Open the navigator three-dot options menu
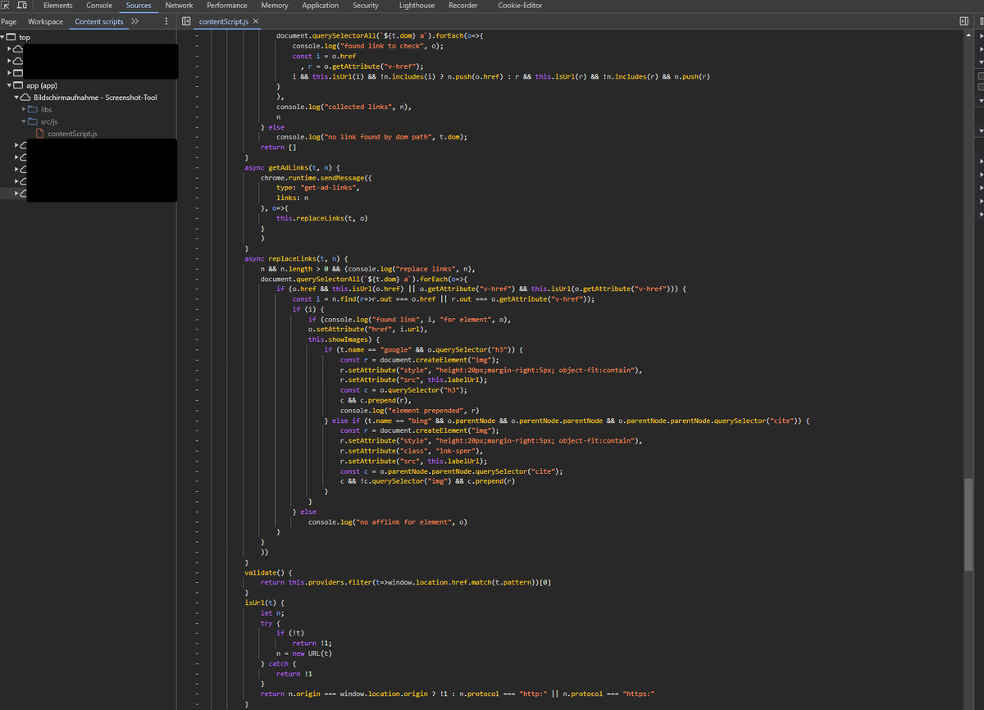 (x=166, y=21)
